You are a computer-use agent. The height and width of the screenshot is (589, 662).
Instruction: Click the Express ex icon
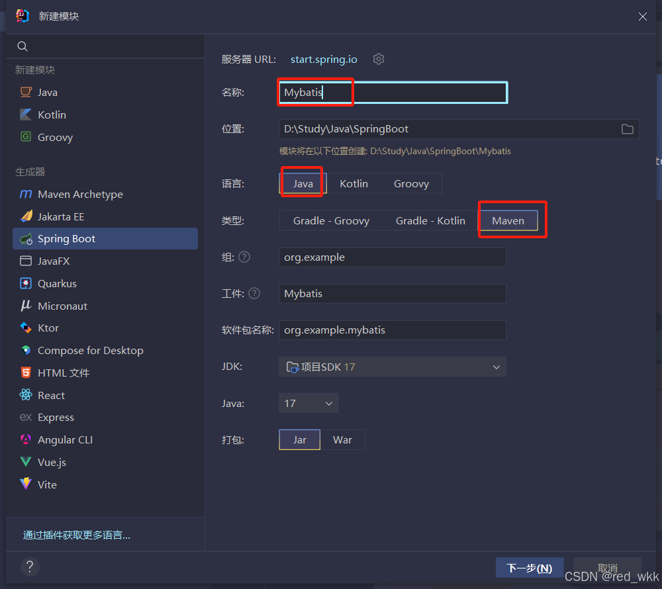26,418
